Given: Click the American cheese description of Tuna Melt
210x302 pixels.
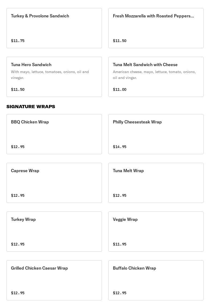Looking at the screenshot, I should point(154,75).
